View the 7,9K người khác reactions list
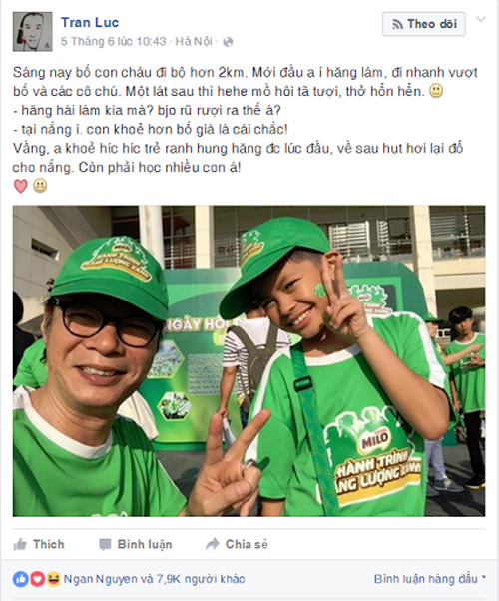The image size is (499, 601). [x=199, y=579]
